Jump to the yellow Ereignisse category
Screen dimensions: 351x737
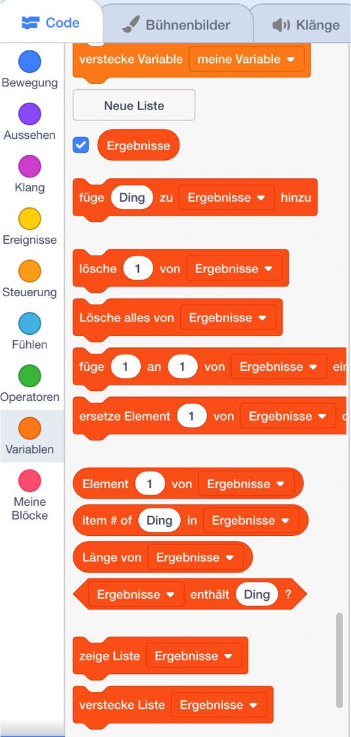click(29, 219)
